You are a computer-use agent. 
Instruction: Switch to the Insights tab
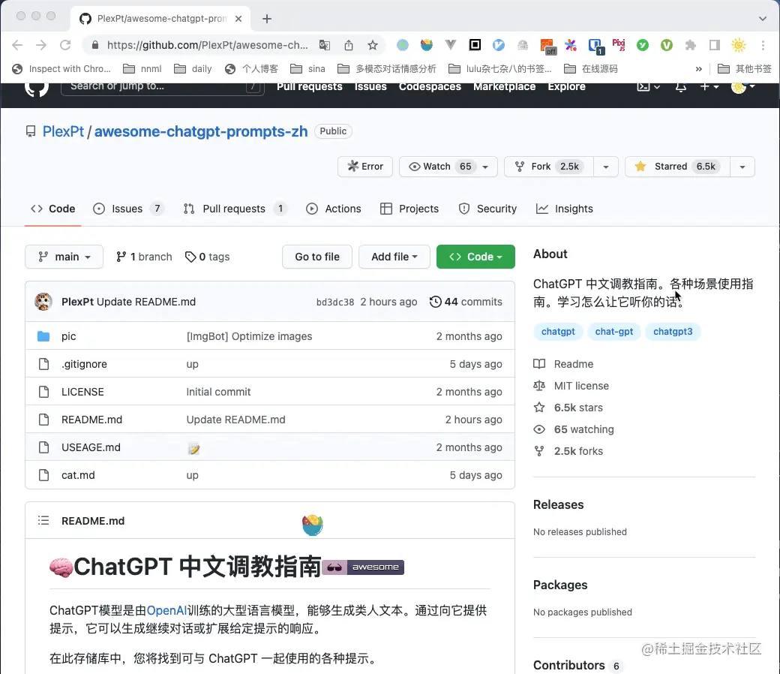(x=564, y=209)
